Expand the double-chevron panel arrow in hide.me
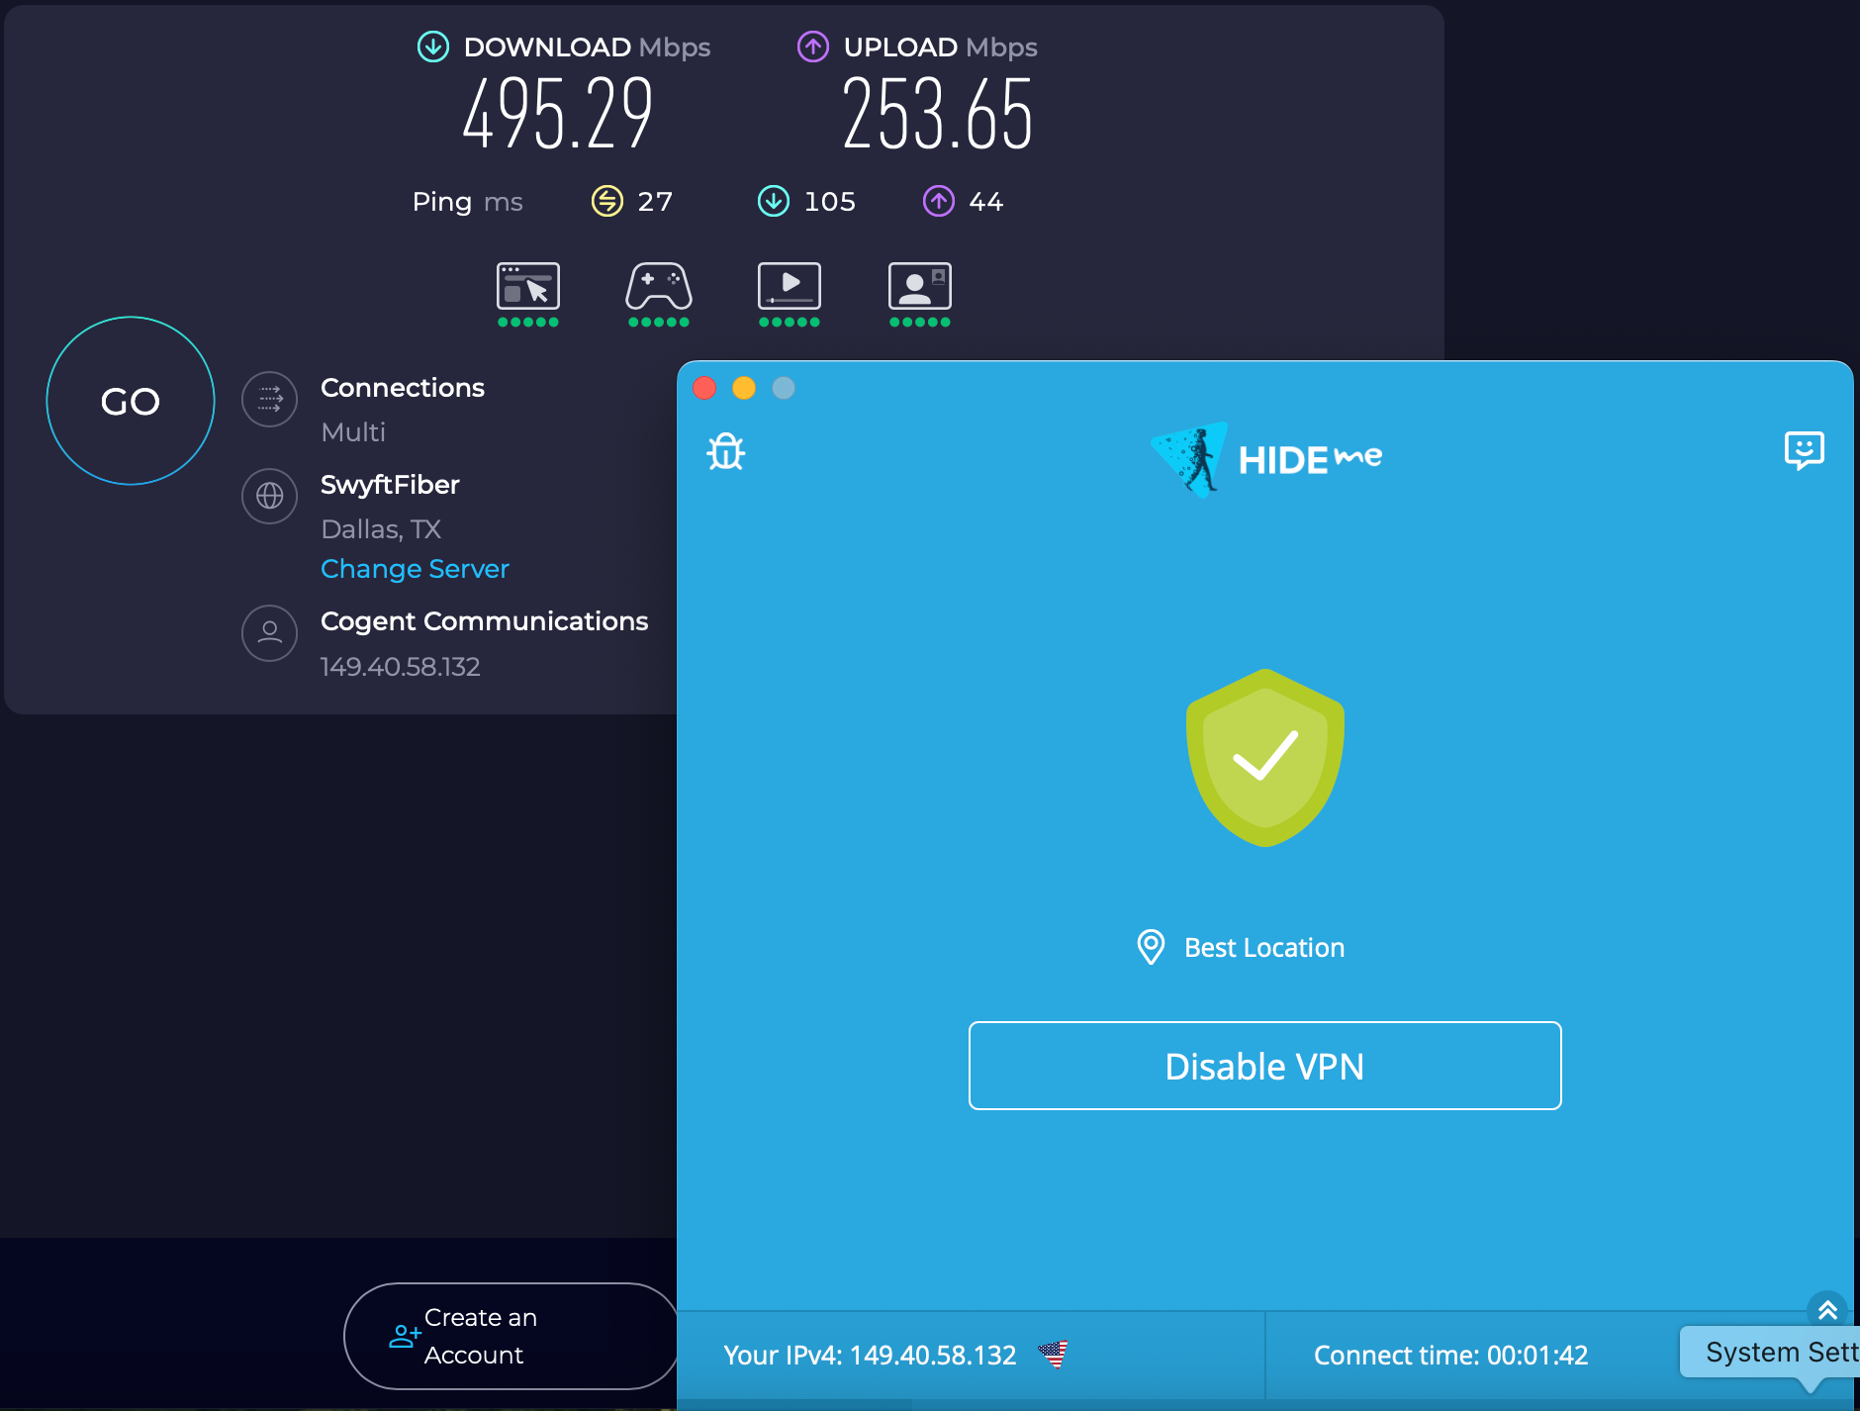 (x=1827, y=1310)
